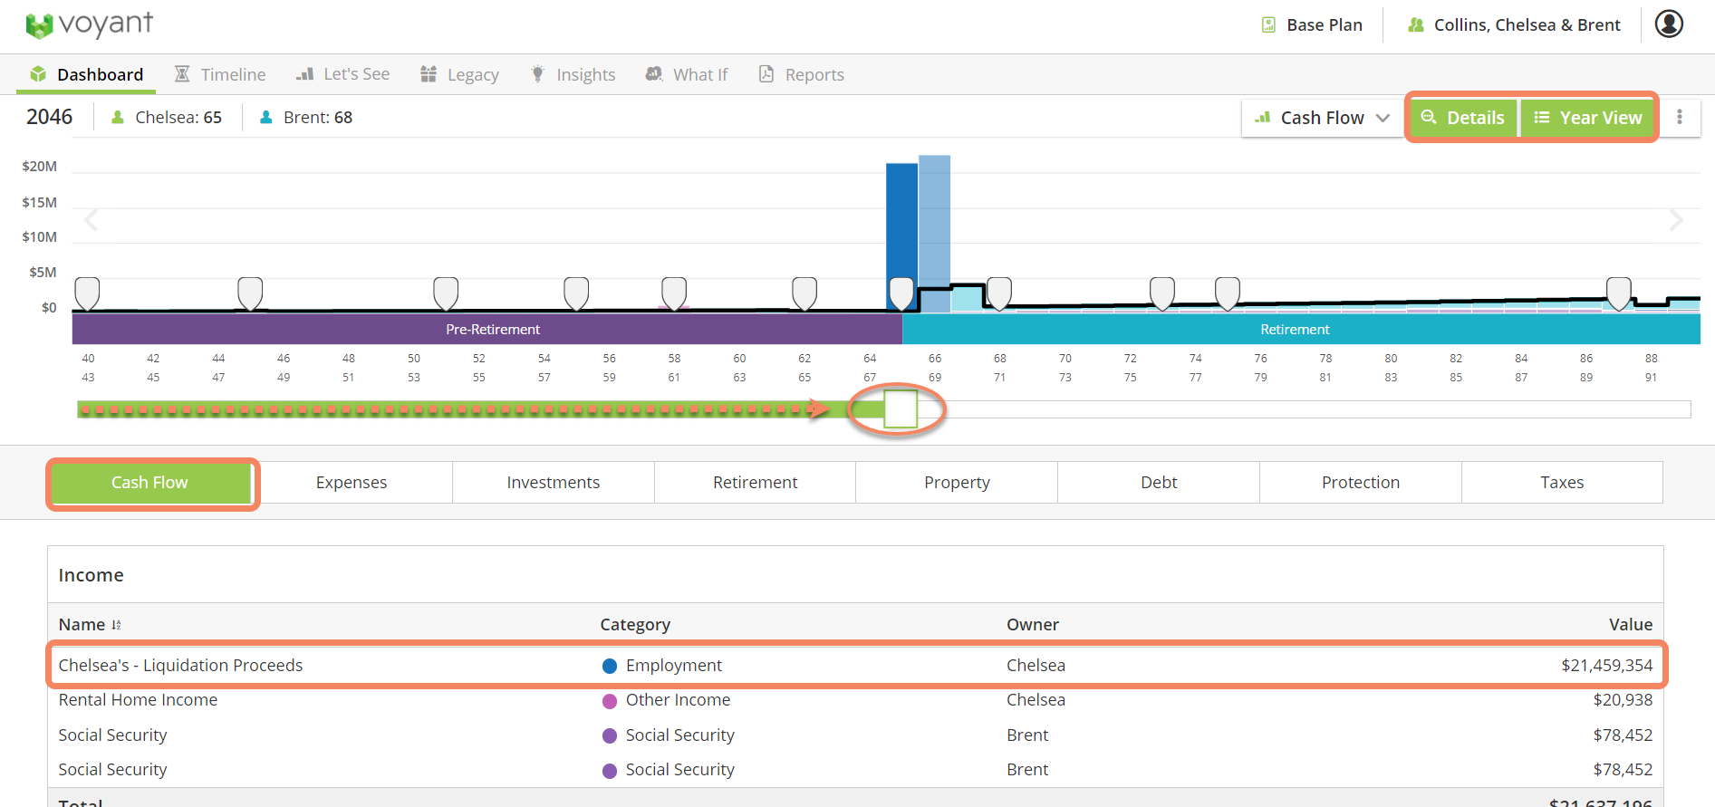Open the user profile icon
1715x807 pixels.
(1669, 24)
